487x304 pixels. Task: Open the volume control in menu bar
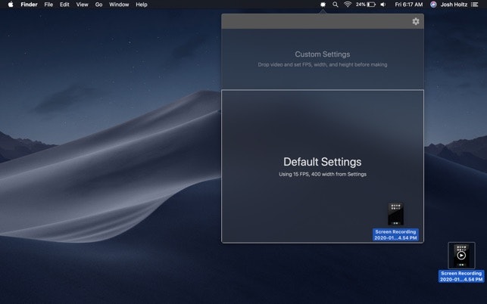tap(383, 5)
